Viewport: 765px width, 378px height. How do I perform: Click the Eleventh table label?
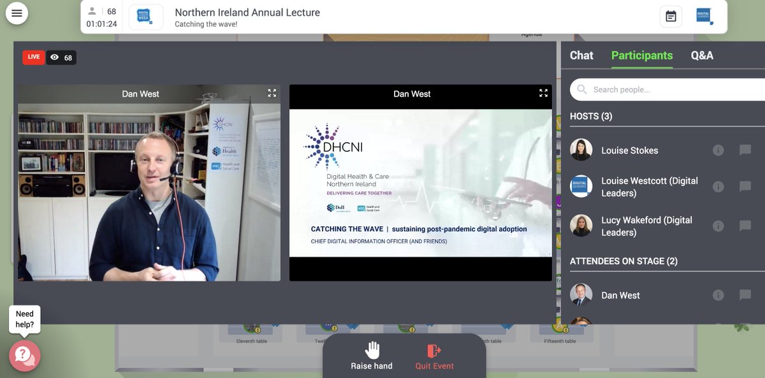pos(252,341)
